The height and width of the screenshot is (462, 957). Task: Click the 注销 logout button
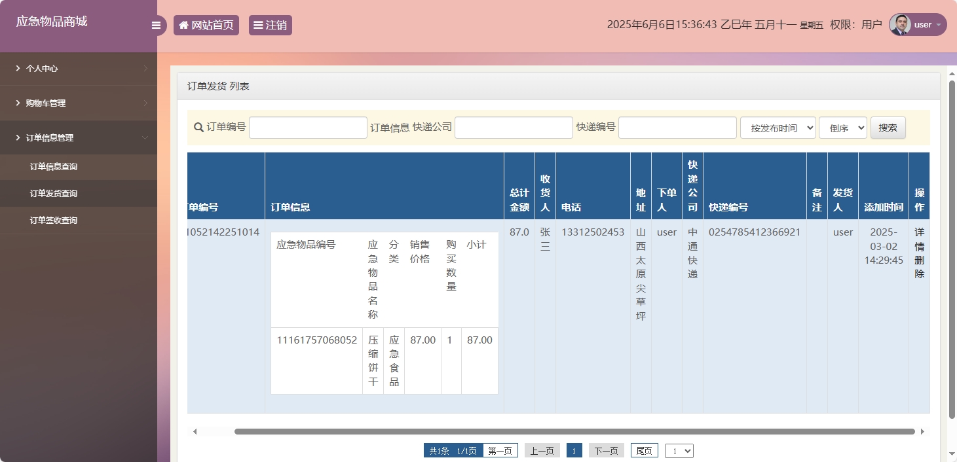[x=270, y=26]
